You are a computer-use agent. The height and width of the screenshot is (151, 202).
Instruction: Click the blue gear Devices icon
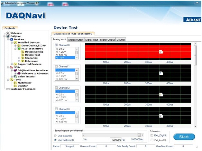tap(12, 39)
